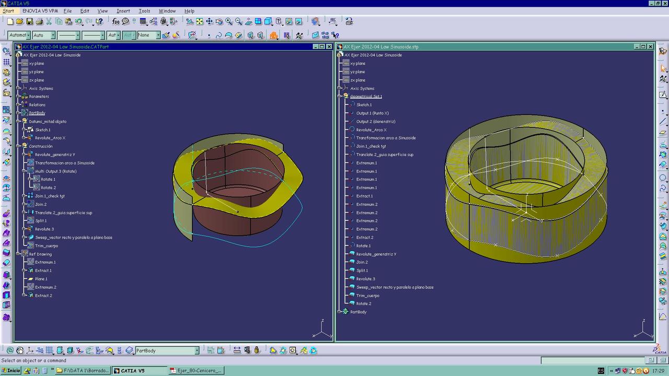Click the What's This help arrow icon
The image size is (669, 376).
pyautogui.click(x=99, y=21)
